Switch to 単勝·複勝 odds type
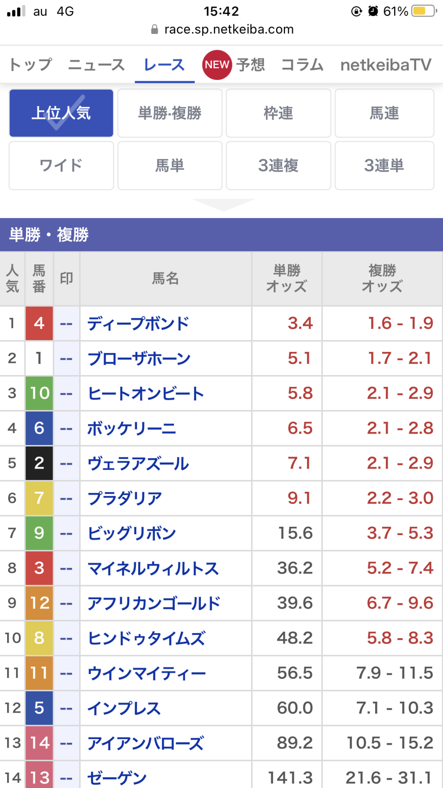 coord(170,113)
